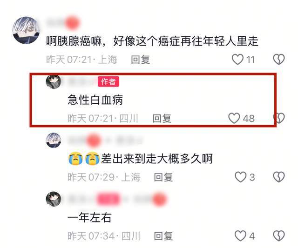Image resolution: width=298 pixels, height=248 pixels.
Task: Tap the red 作者 author badge
Action: click(x=108, y=81)
